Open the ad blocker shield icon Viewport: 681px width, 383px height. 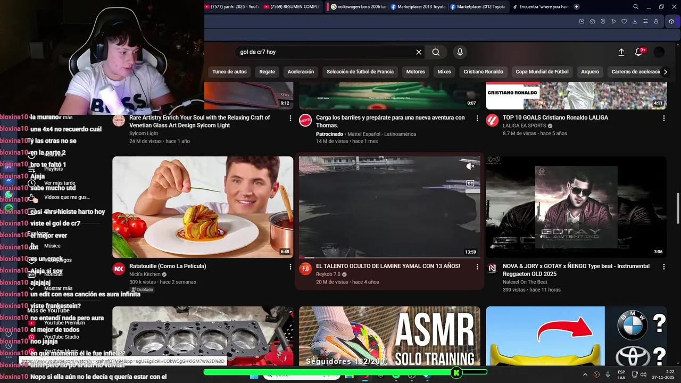click(603, 21)
